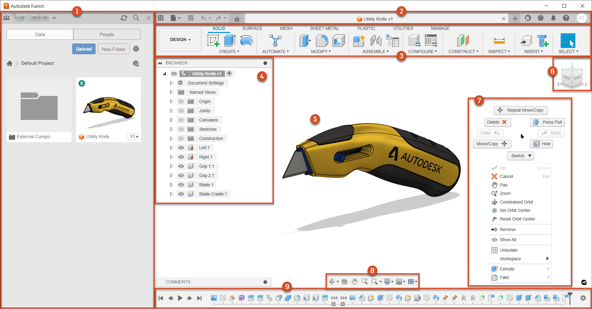Switch to the People tab in data panel

(107, 34)
